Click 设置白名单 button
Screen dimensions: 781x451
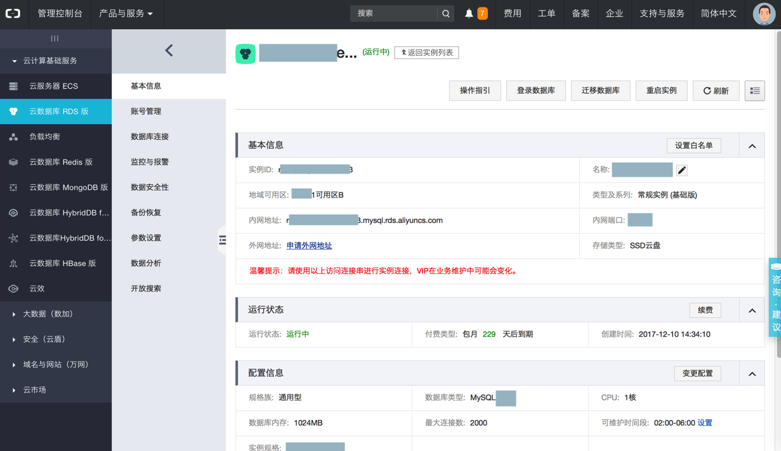694,146
